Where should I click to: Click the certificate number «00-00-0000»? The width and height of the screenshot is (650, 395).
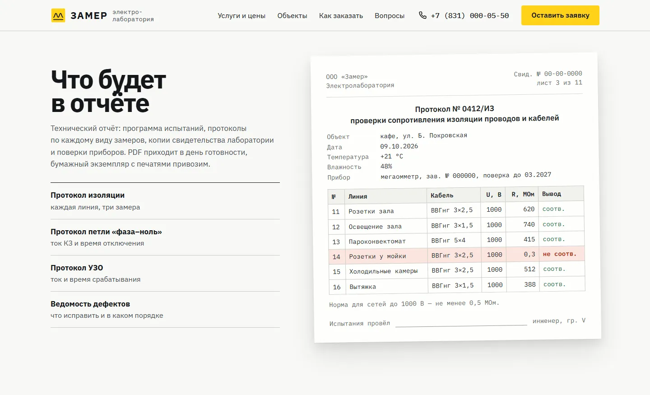563,74
